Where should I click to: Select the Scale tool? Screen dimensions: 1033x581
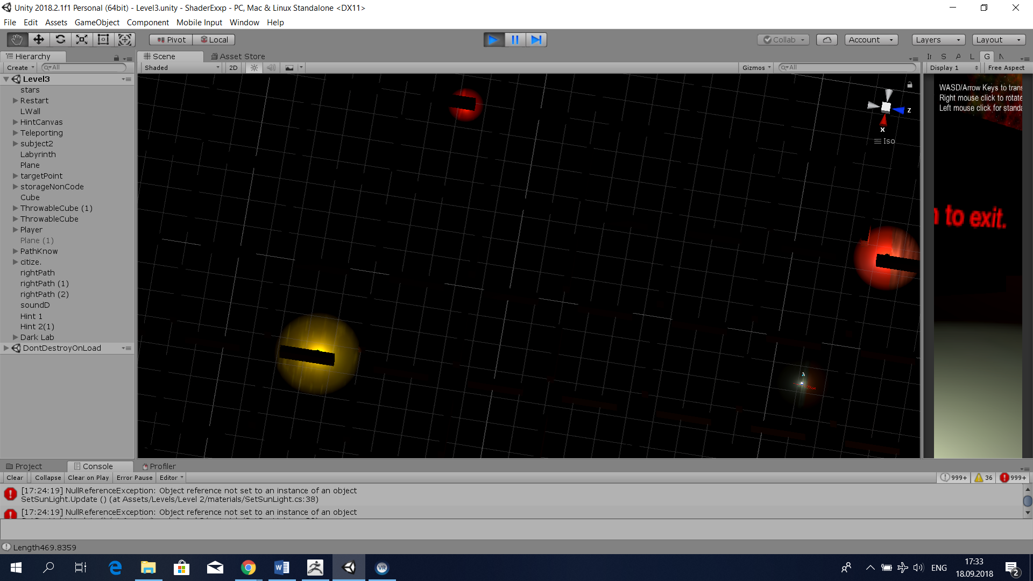[x=82, y=39]
